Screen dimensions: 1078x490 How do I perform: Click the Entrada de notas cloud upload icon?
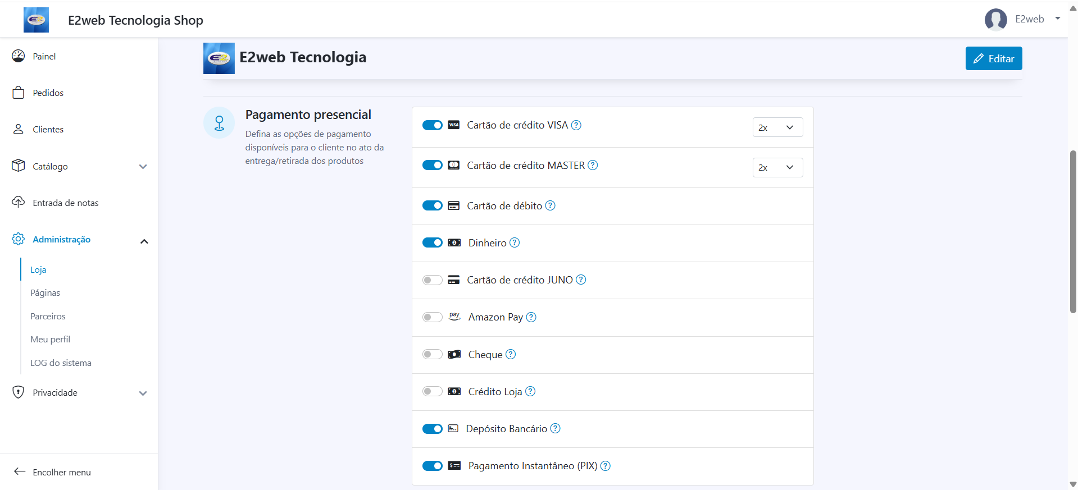pos(19,202)
